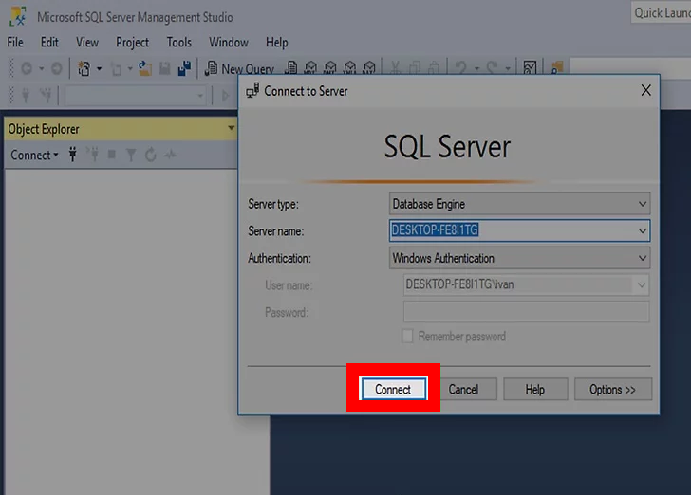Click the Connect button in dialog
The width and height of the screenshot is (691, 495).
point(394,389)
